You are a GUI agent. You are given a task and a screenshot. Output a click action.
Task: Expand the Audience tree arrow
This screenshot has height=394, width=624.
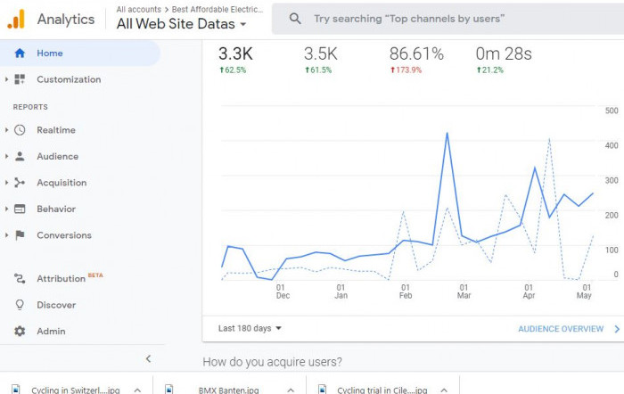click(x=7, y=156)
